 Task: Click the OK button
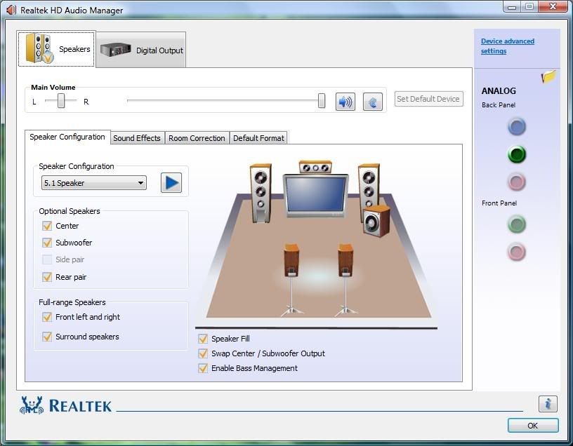[533, 426]
